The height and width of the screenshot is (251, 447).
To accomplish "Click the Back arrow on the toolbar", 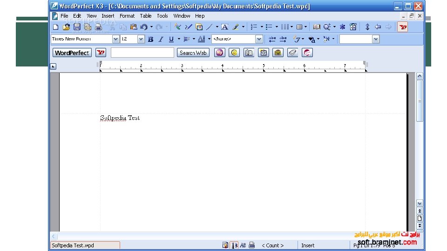I will [x=378, y=27].
